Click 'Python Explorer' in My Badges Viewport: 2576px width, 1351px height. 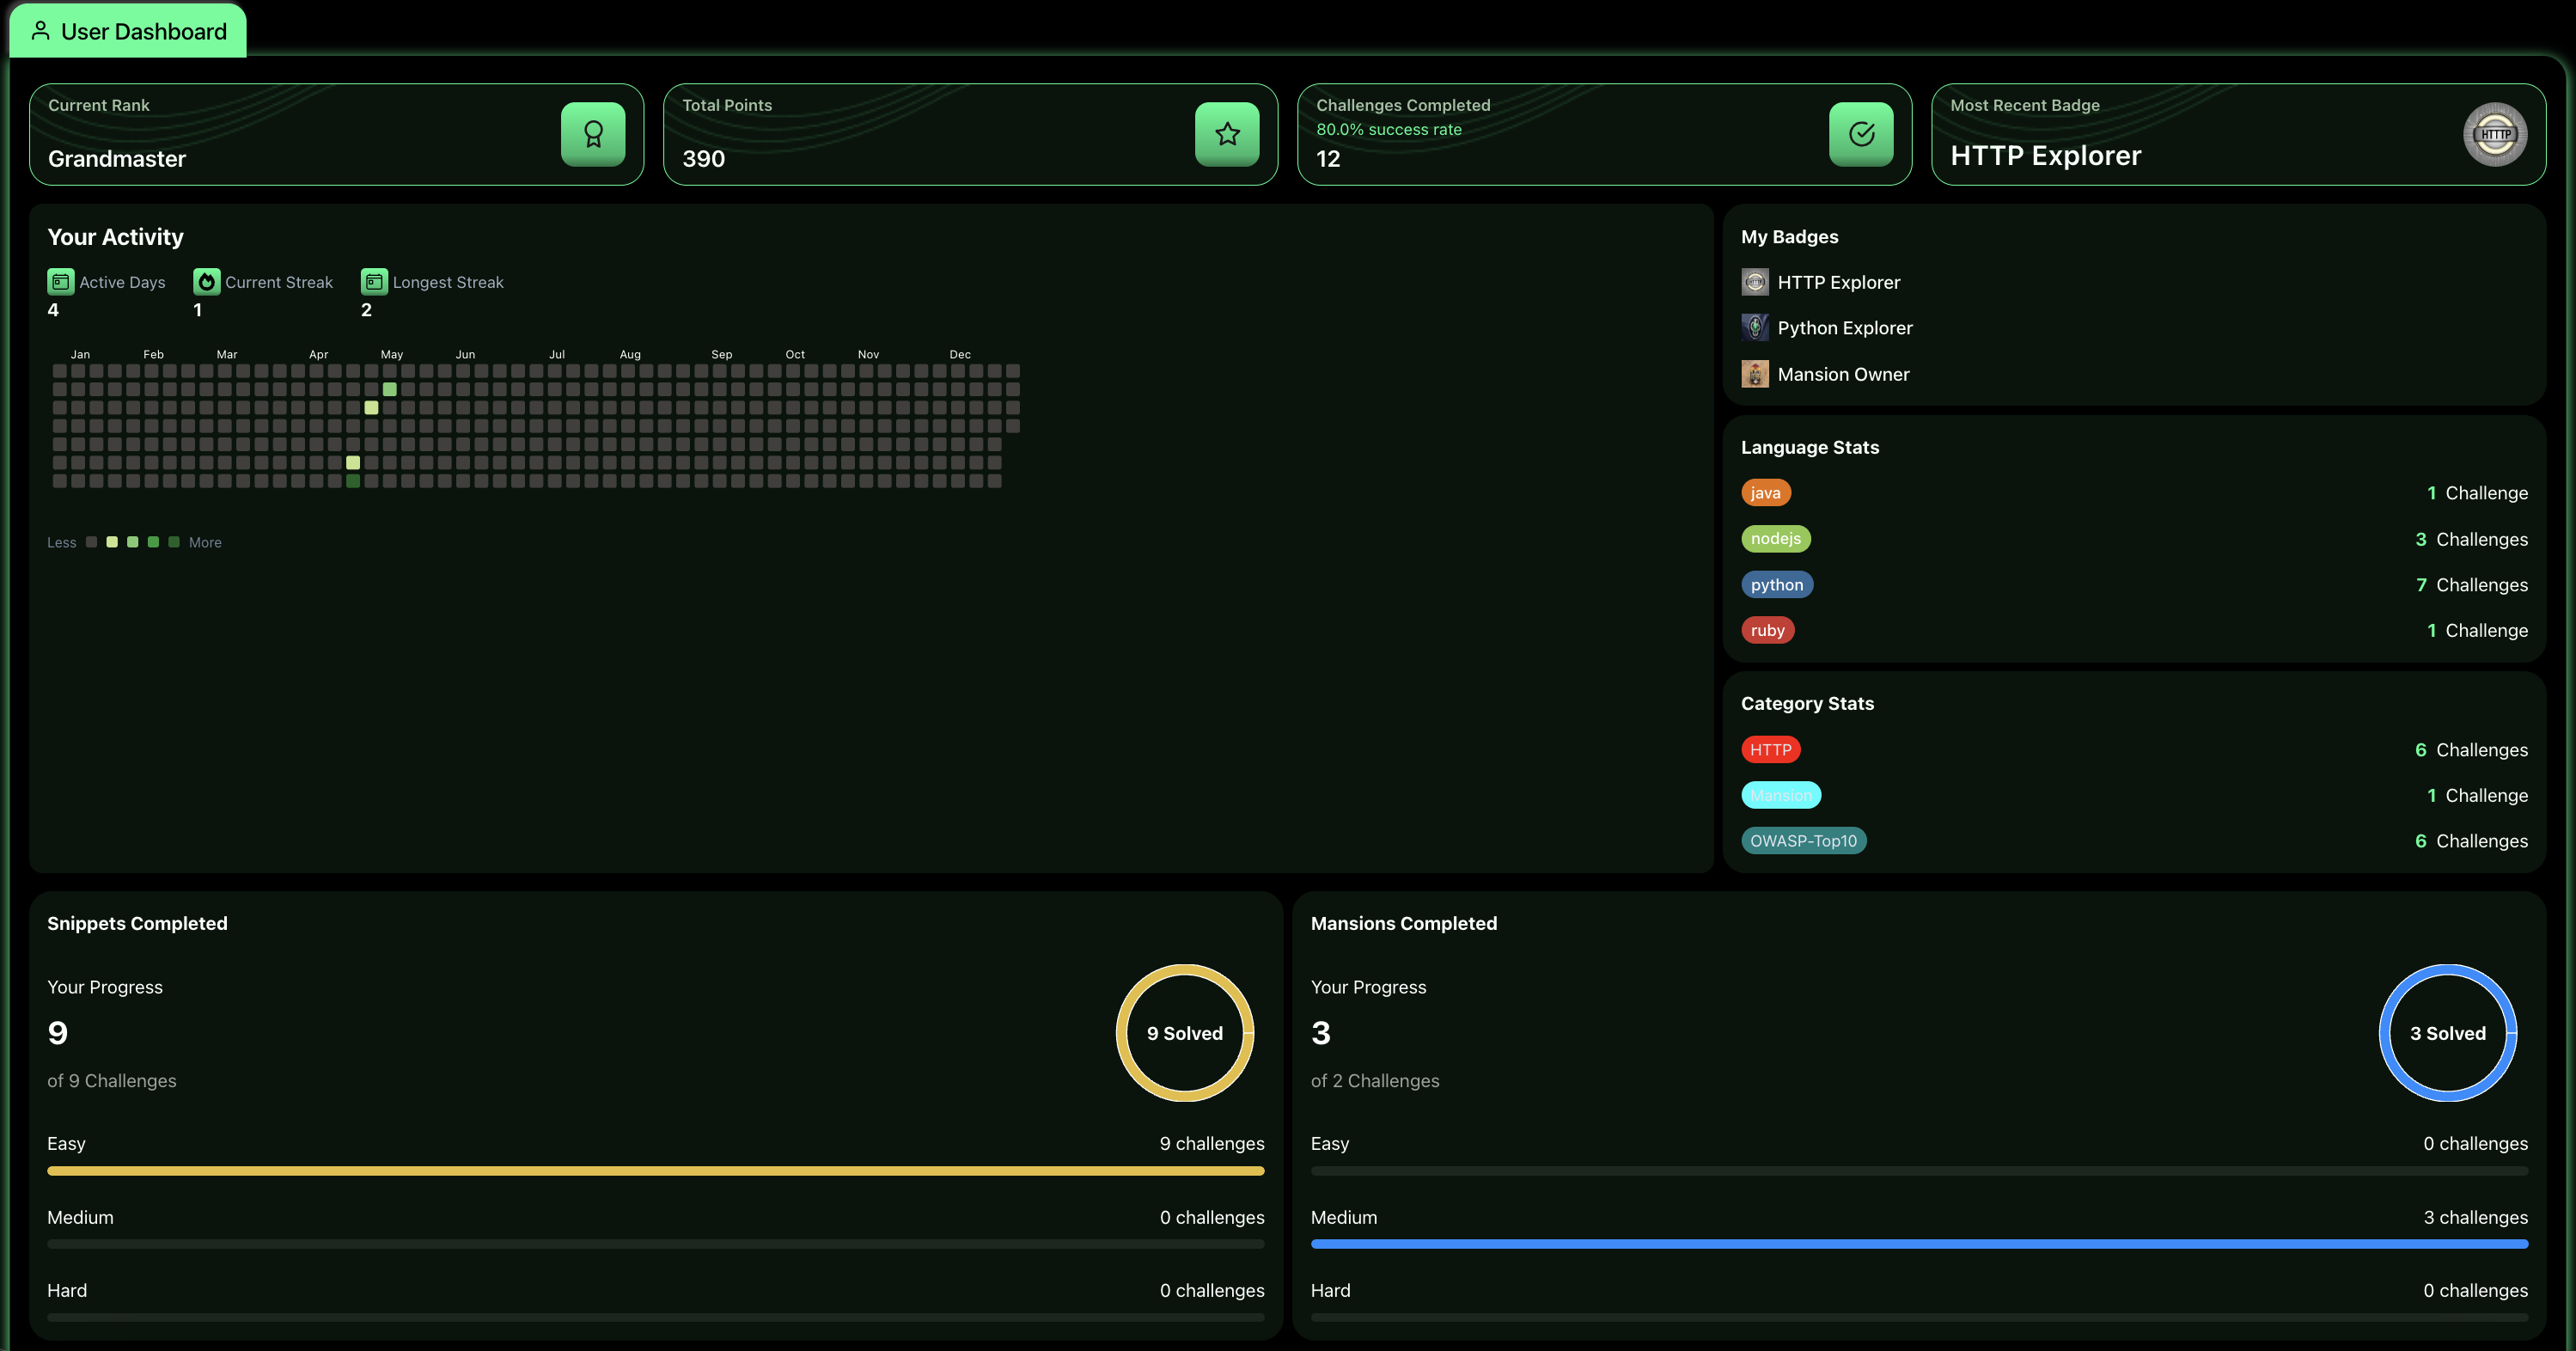click(1845, 328)
